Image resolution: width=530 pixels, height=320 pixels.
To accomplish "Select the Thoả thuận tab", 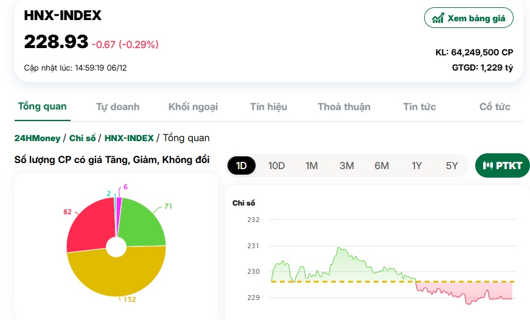I will 344,107.
